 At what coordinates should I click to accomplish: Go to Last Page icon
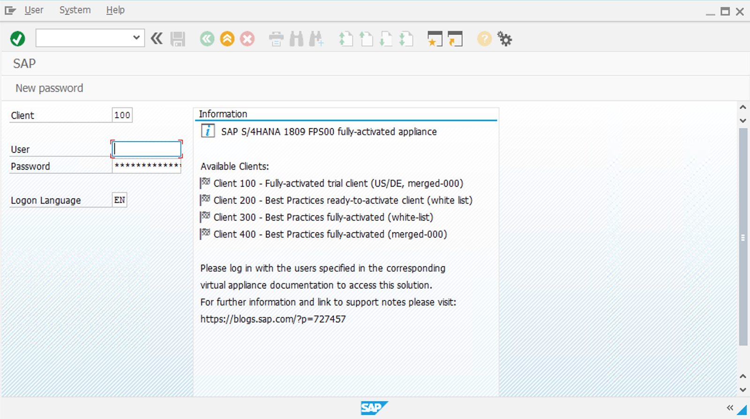click(x=406, y=39)
